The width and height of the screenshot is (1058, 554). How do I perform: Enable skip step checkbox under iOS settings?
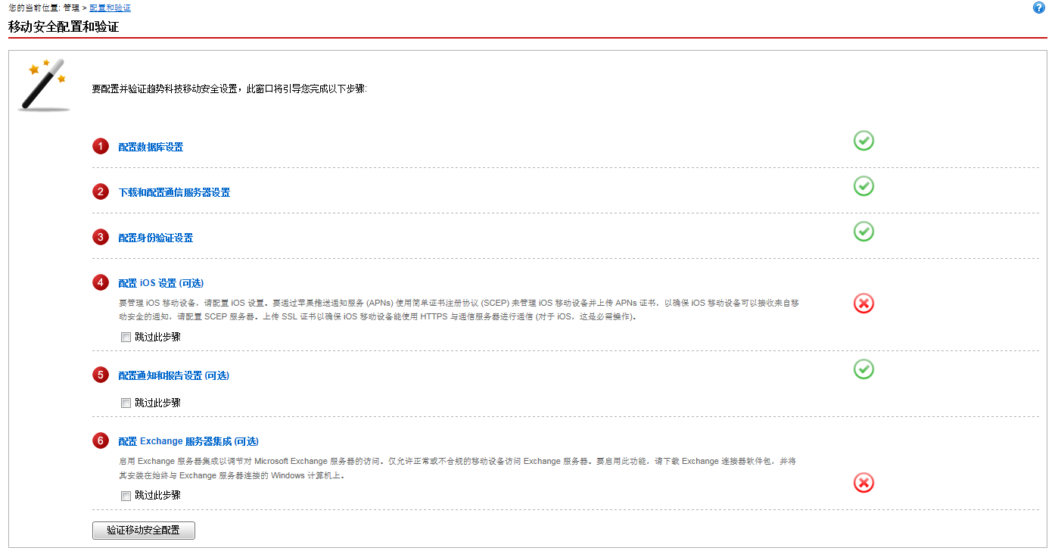click(126, 338)
